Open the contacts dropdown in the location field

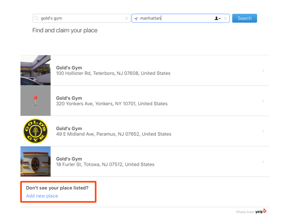click(x=217, y=18)
